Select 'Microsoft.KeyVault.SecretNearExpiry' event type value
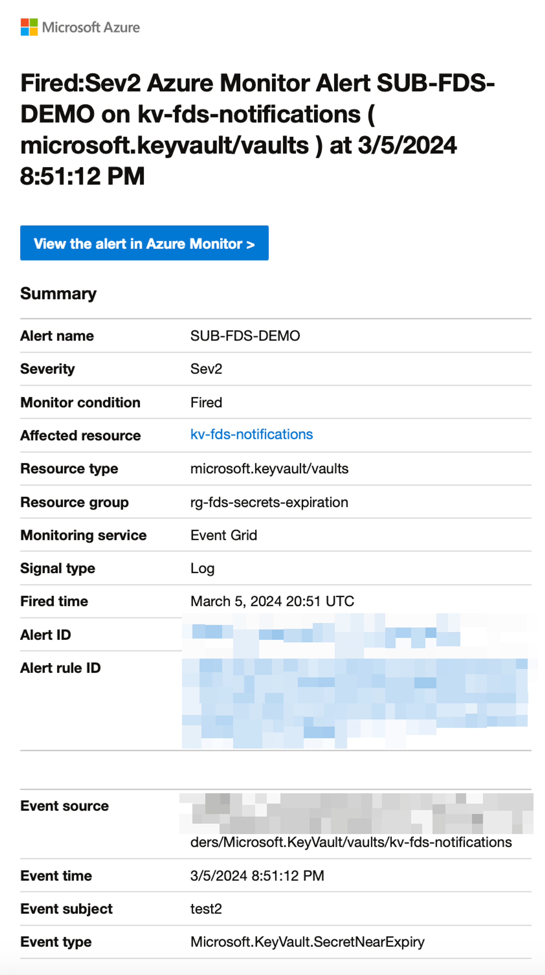The width and height of the screenshot is (545, 975). pos(307,942)
